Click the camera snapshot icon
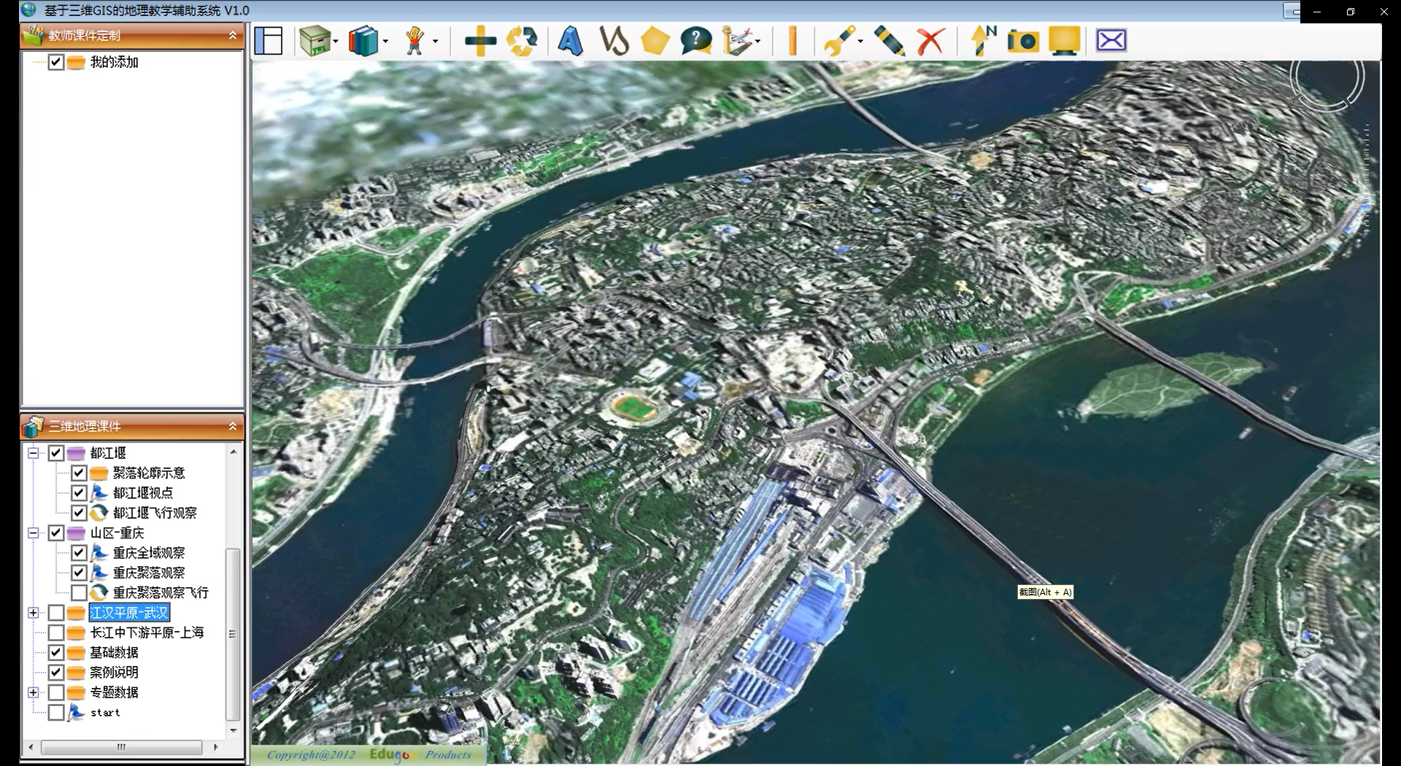The width and height of the screenshot is (1401, 766). [1022, 41]
